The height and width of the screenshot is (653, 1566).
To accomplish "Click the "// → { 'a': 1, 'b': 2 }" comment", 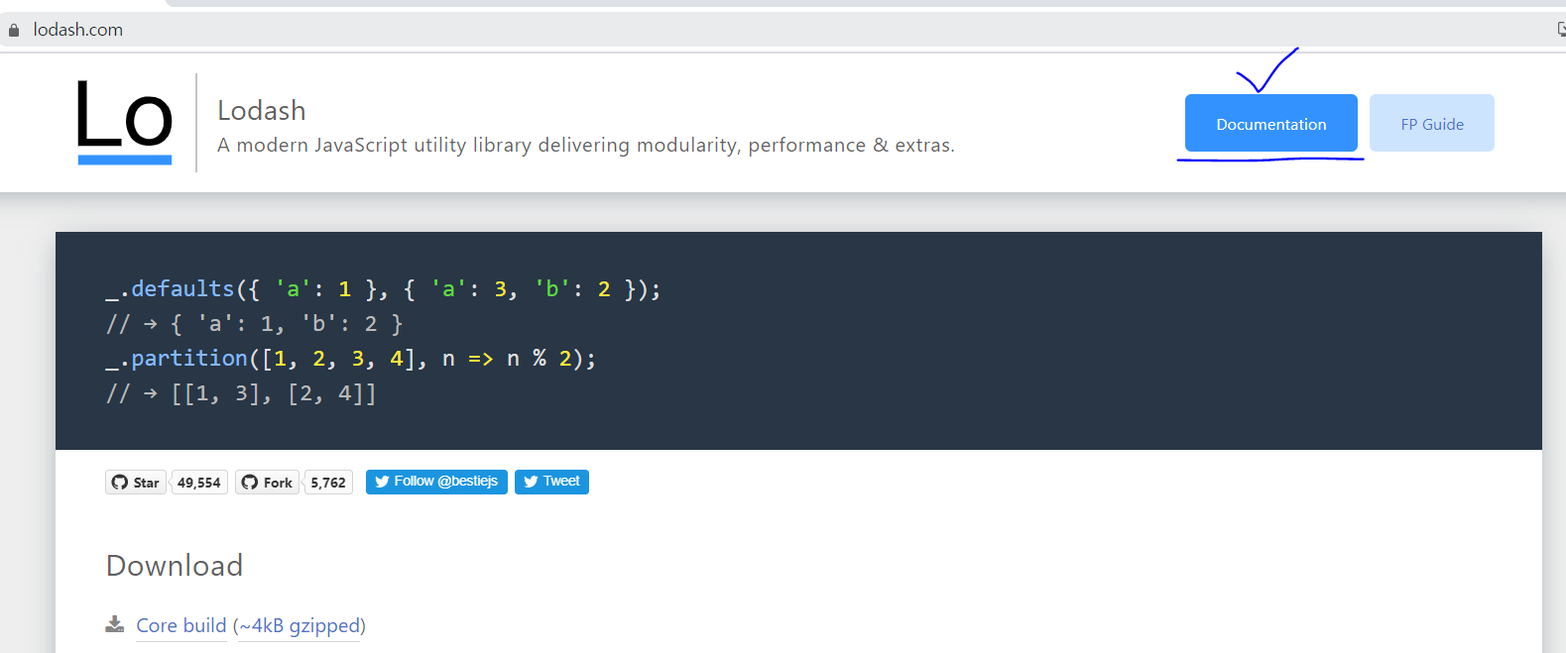I will [254, 324].
